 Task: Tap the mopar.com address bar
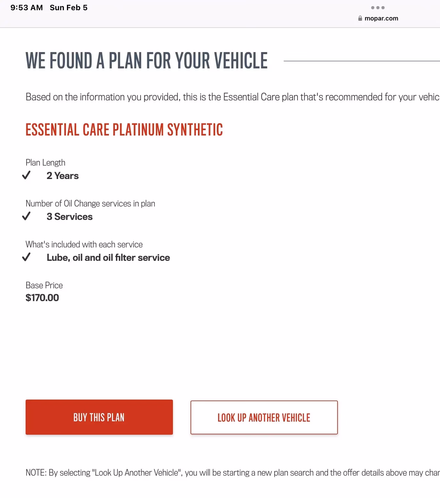click(381, 18)
